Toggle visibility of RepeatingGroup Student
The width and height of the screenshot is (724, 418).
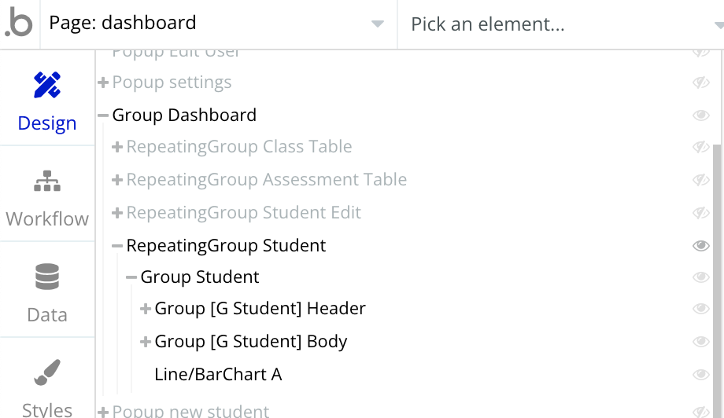700,246
